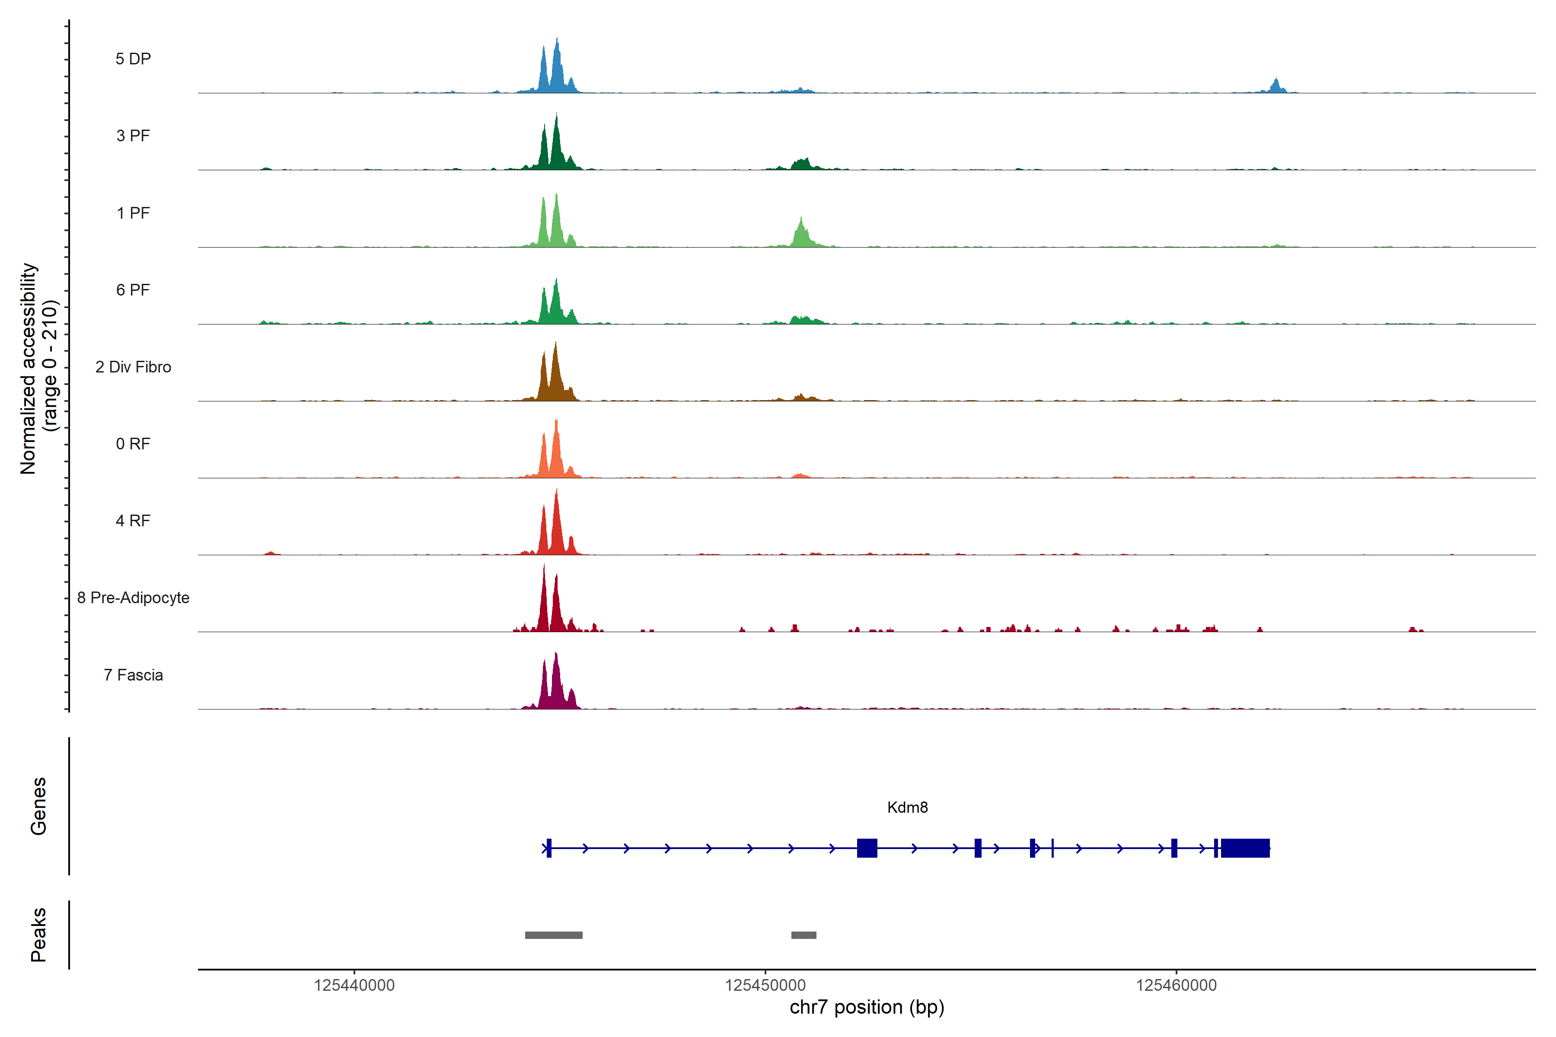
Task: Click the 1 PF track label
Action: tap(133, 213)
